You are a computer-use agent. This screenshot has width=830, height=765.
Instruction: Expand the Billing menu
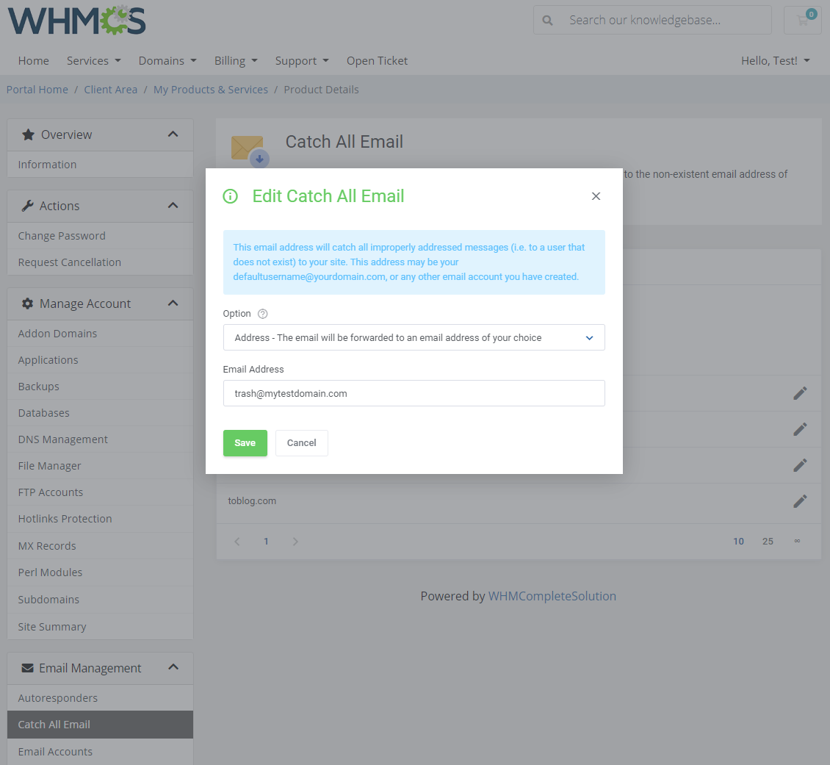coord(236,60)
